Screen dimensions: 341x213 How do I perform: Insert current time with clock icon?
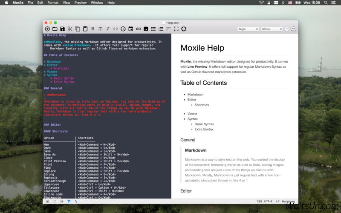coord(123,29)
